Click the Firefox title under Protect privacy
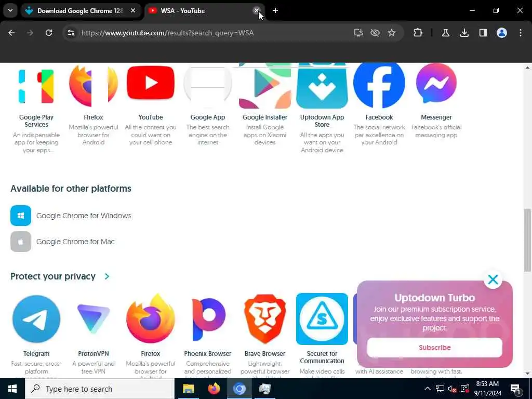The height and width of the screenshot is (399, 532). [151, 353]
